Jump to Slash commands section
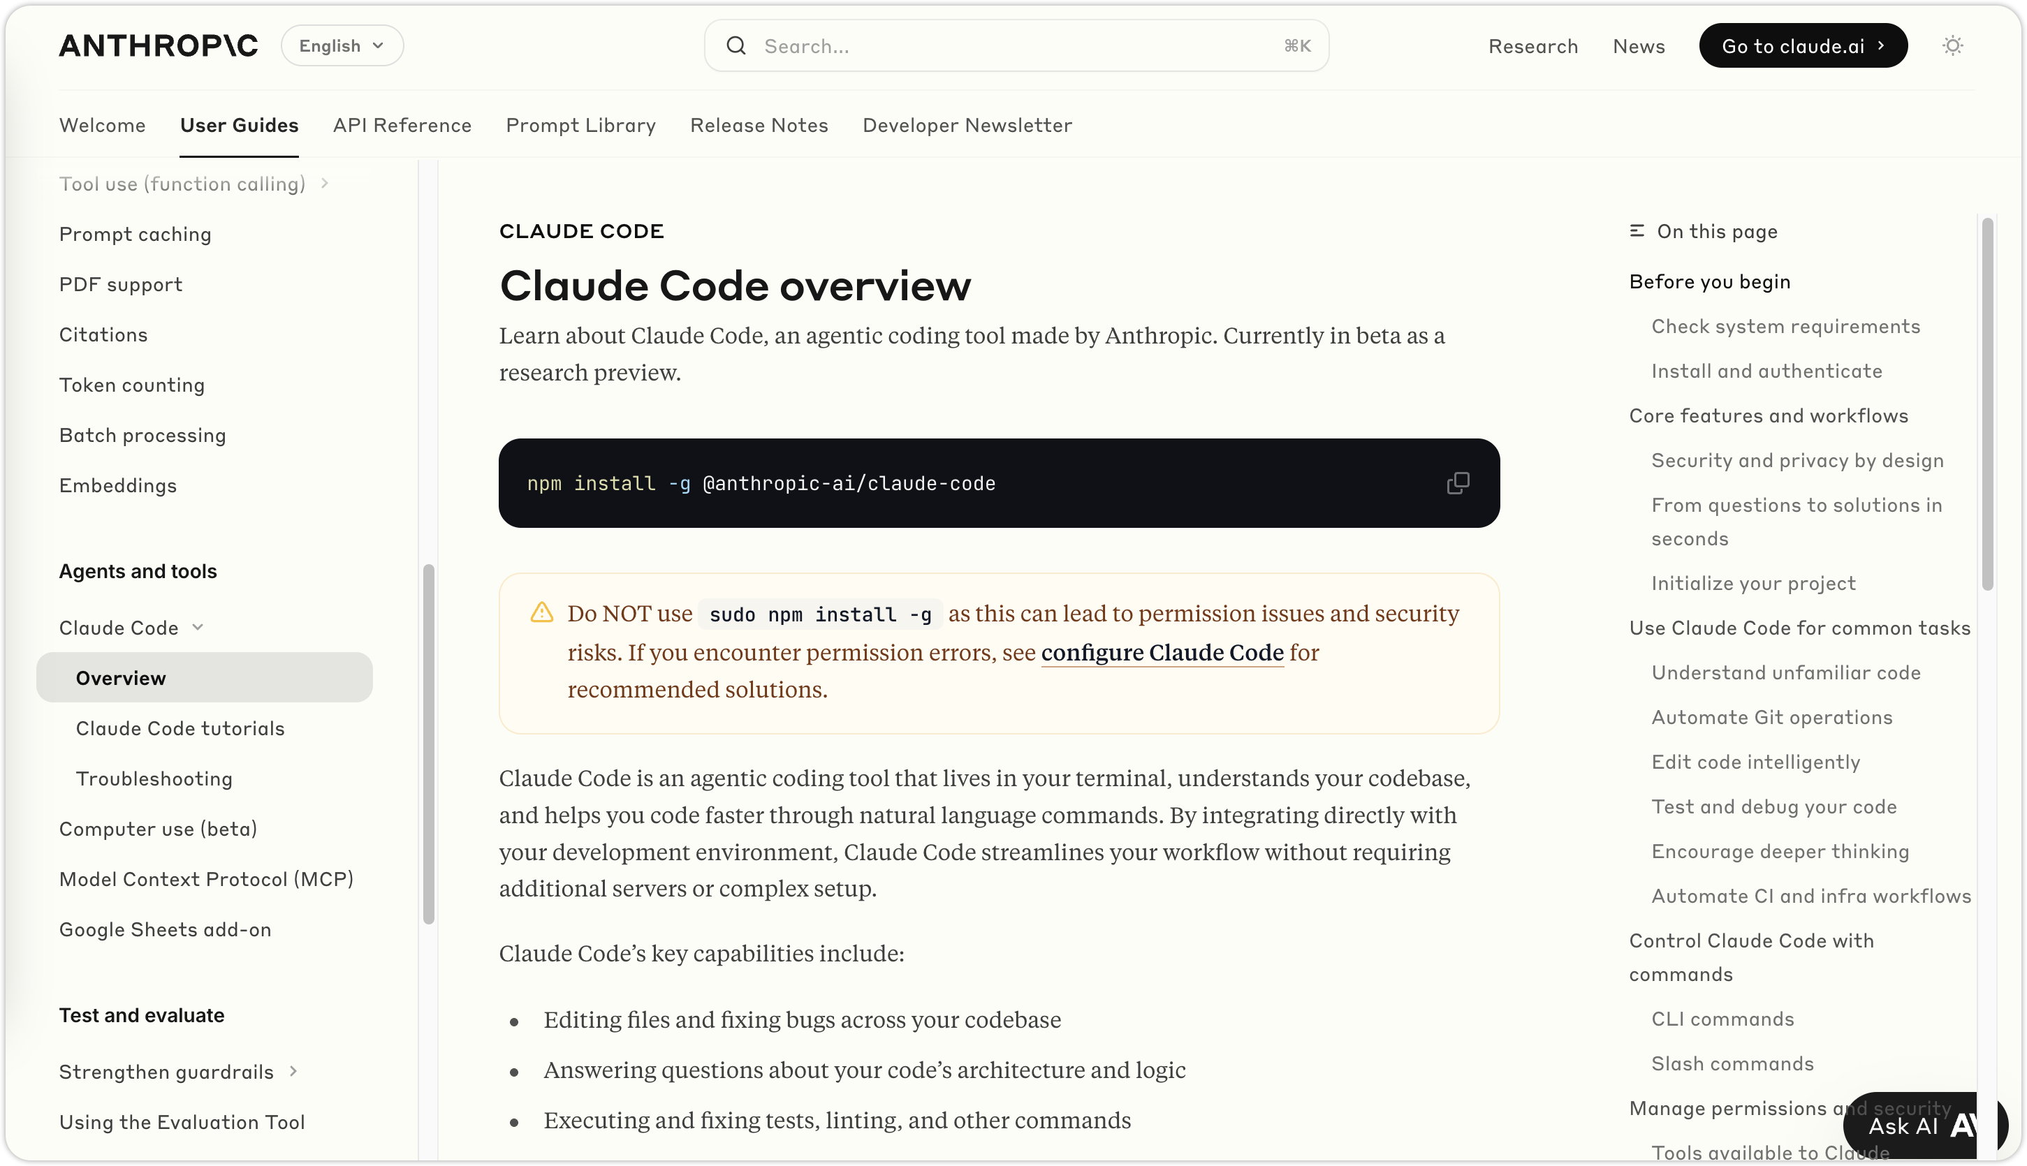The height and width of the screenshot is (1166, 2027). tap(1732, 1063)
